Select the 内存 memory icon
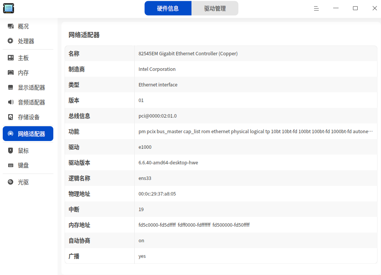The image size is (381, 275). (11, 73)
